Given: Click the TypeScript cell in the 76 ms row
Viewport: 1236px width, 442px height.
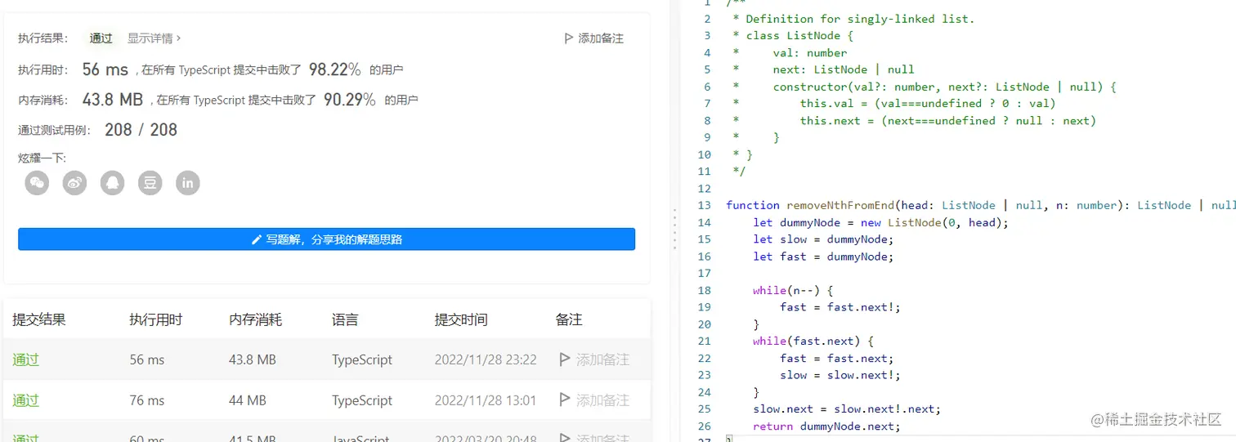Looking at the screenshot, I should click(362, 400).
